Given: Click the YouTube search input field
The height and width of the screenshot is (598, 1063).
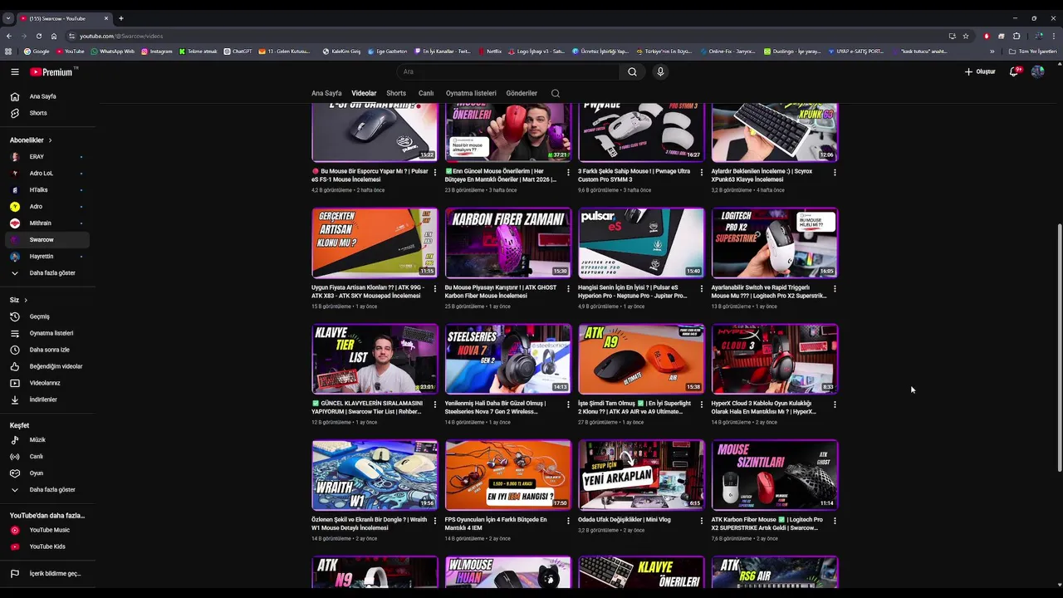Looking at the screenshot, I should tap(507, 71).
